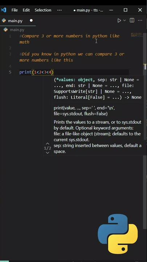147x262 pixels.
Task: Click the Python file icon in the breadcrumb
Action: (x=6, y=30)
